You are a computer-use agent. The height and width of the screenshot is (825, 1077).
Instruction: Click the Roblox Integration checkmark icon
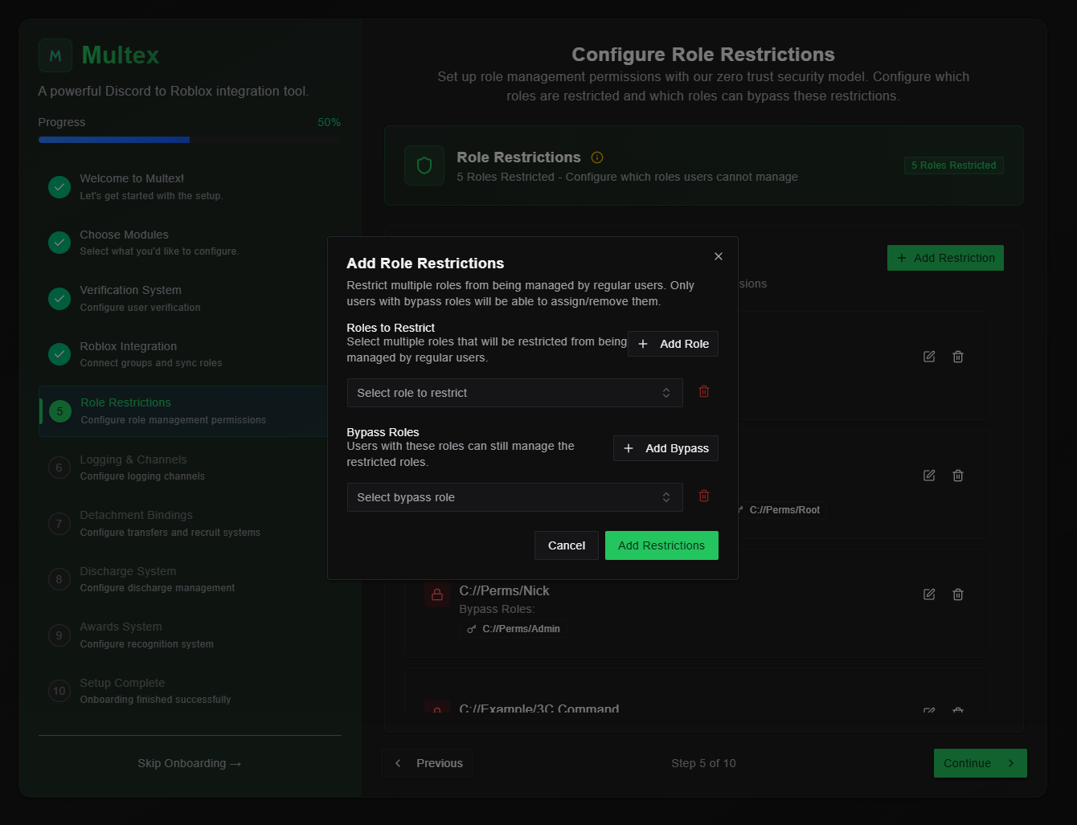tap(59, 354)
